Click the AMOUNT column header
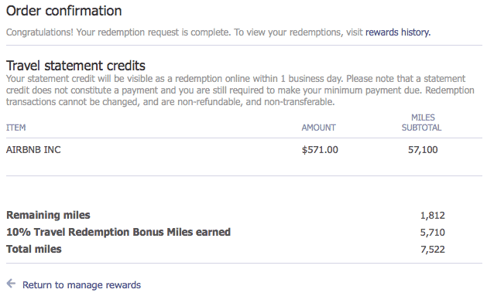The height and width of the screenshot is (303, 487). 319,128
